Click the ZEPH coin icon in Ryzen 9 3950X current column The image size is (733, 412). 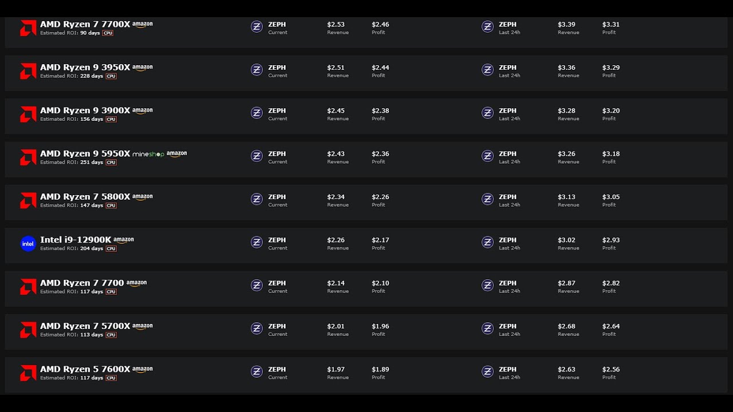pyautogui.click(x=257, y=70)
